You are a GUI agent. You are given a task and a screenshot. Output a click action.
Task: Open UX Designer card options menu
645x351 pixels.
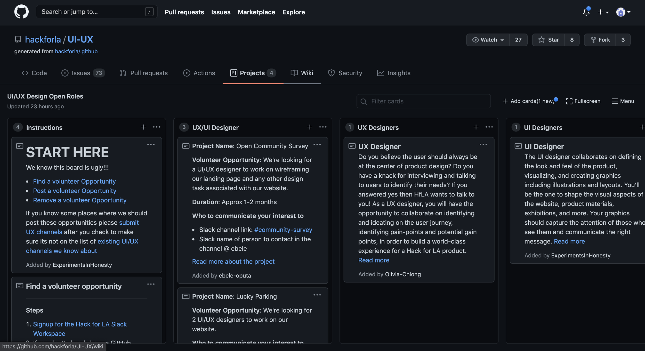click(x=483, y=144)
